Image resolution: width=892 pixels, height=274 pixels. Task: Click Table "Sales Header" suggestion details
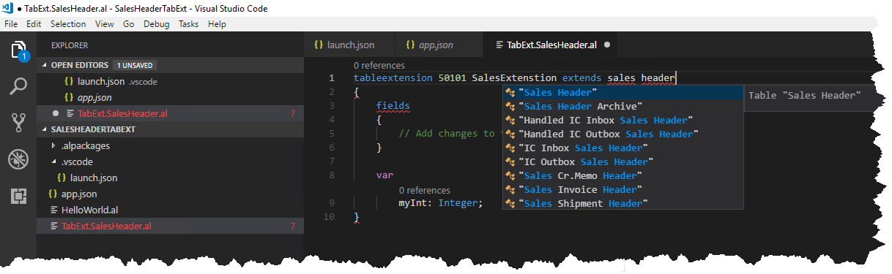tap(804, 96)
